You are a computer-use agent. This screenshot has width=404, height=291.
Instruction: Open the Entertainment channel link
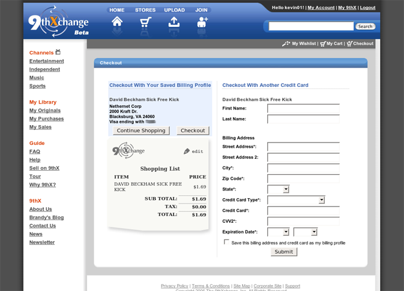47,61
